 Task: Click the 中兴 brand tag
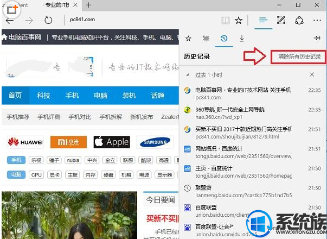point(92,160)
